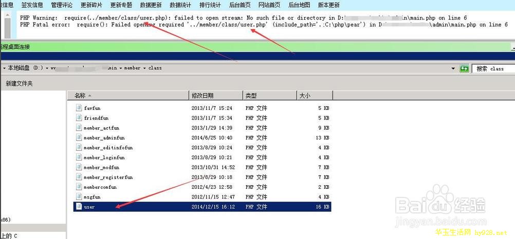Select the highlighted user file icon

(x=79, y=207)
